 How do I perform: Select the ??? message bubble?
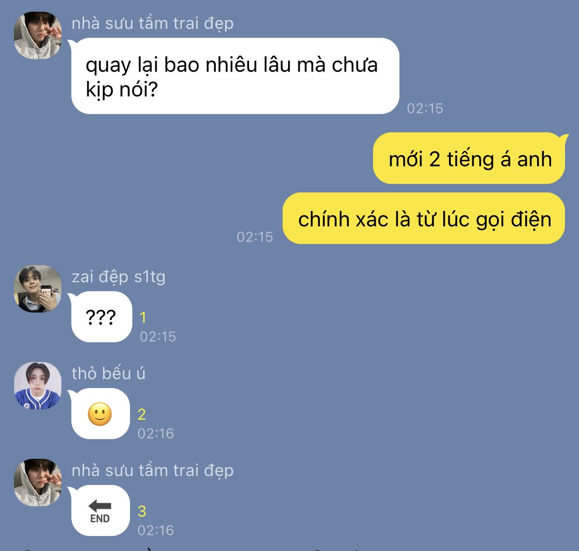(101, 317)
